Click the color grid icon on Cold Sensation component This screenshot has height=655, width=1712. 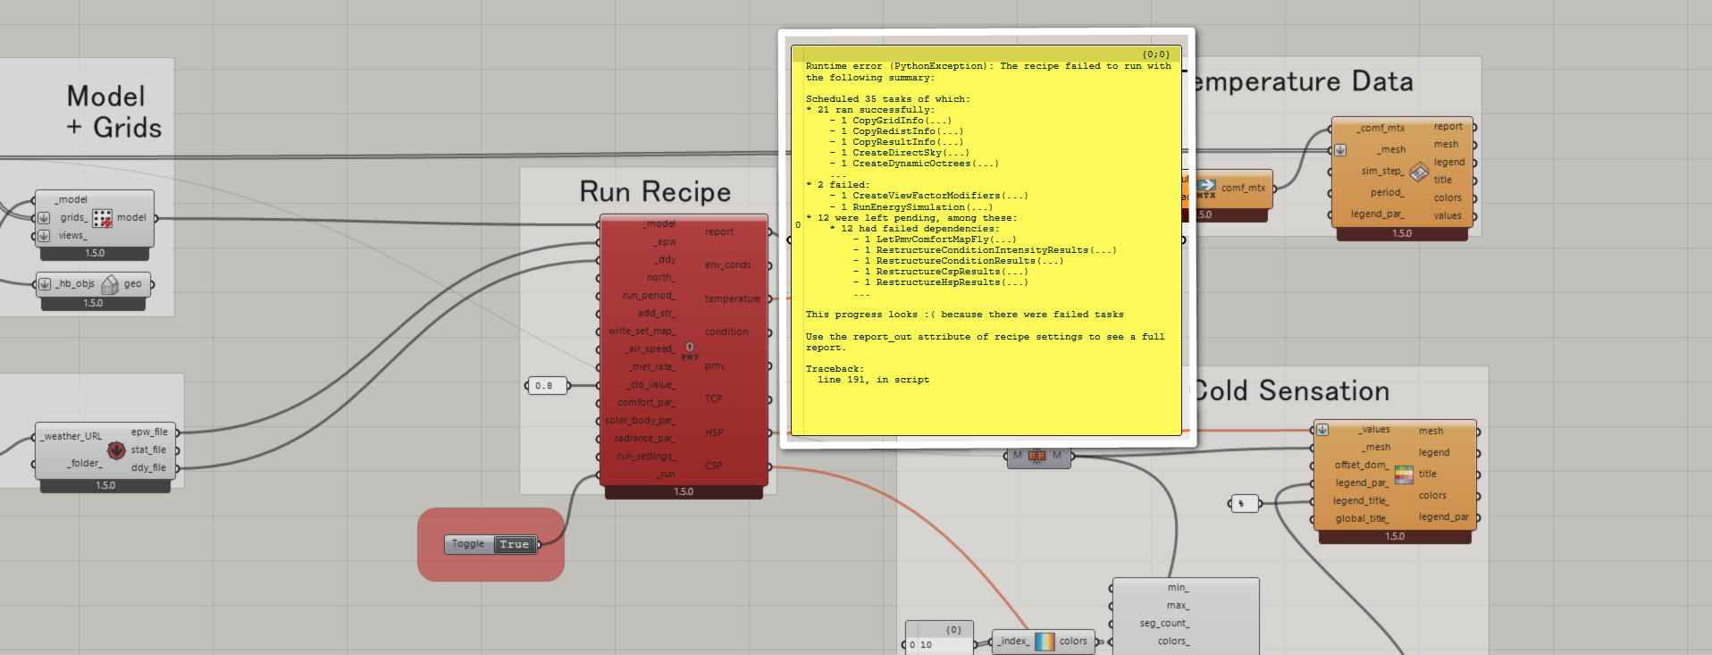tap(1404, 474)
